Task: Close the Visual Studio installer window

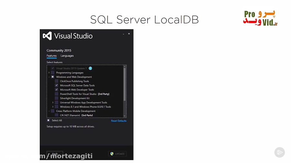Action: click(129, 34)
